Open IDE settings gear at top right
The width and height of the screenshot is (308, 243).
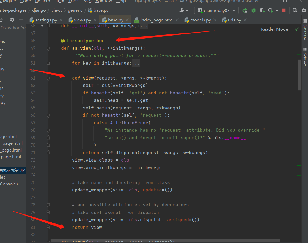304,10
